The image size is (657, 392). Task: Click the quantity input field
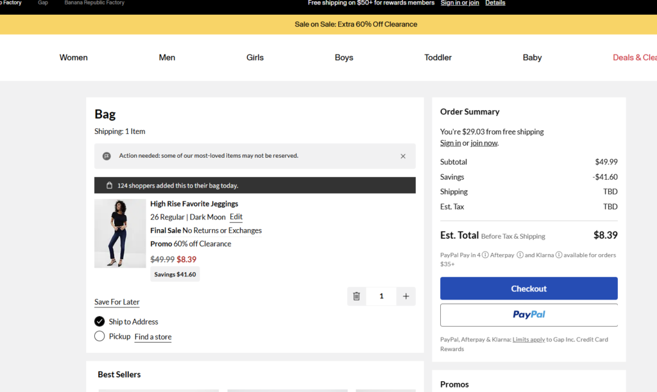point(382,296)
